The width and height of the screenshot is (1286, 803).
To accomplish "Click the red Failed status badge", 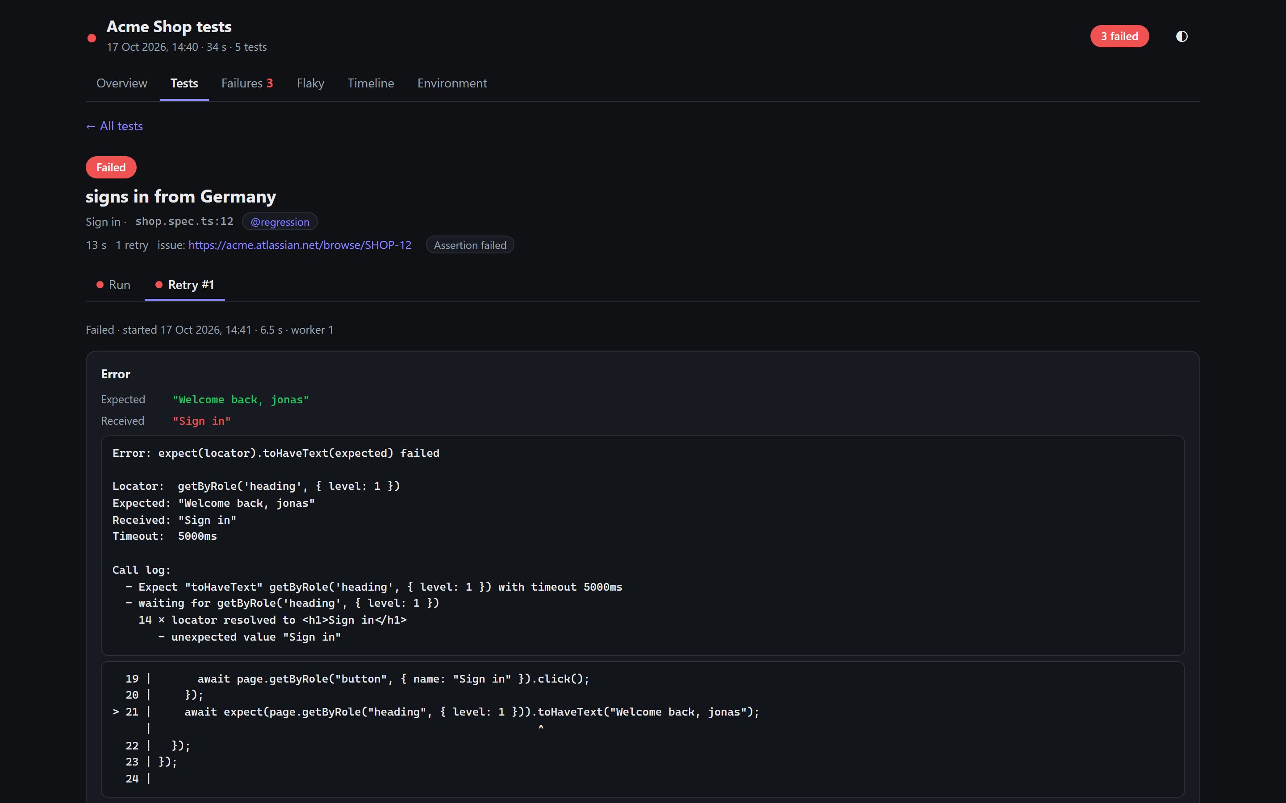I will click(x=111, y=167).
